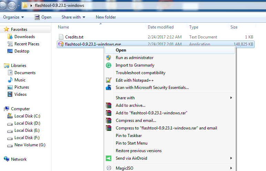Image resolution: width=266 pixels, height=171 pixels.
Task: Click the Documents library icon
Action: click(10, 72)
